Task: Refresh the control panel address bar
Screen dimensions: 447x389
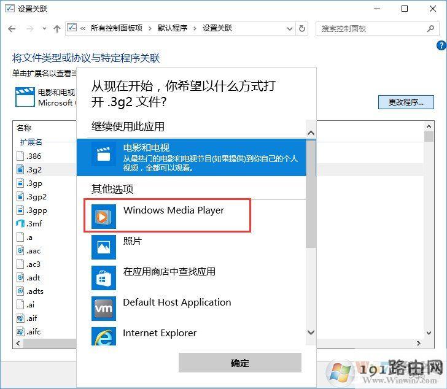Action: (x=302, y=28)
